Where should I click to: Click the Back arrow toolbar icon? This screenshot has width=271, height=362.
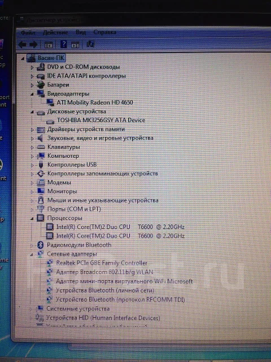23,44
